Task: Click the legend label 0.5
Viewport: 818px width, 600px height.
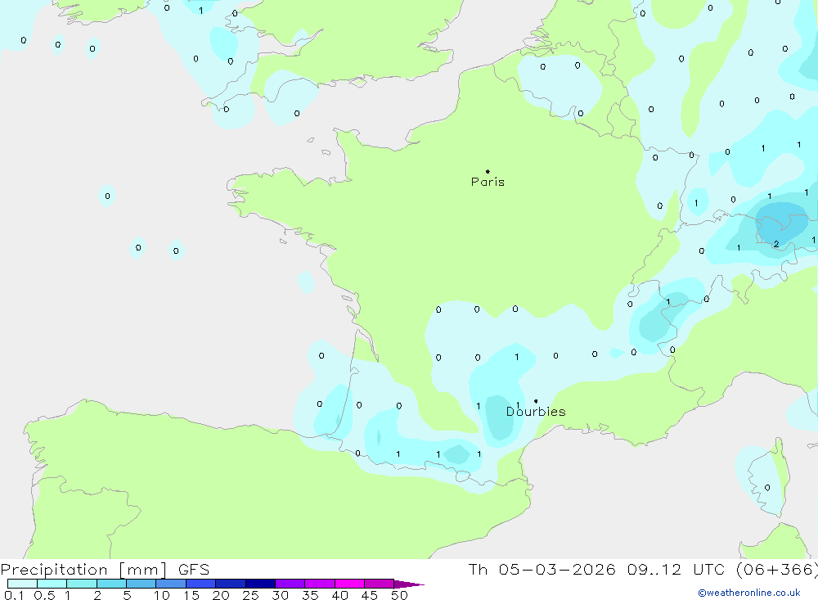Action: [44, 595]
